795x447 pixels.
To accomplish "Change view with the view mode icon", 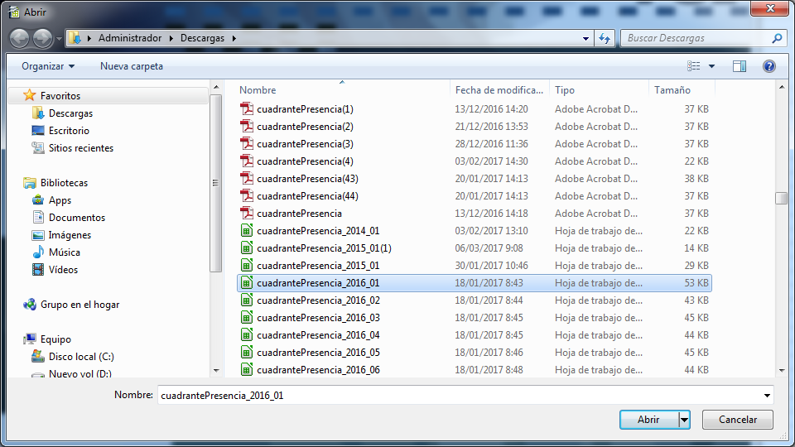I will coord(694,66).
